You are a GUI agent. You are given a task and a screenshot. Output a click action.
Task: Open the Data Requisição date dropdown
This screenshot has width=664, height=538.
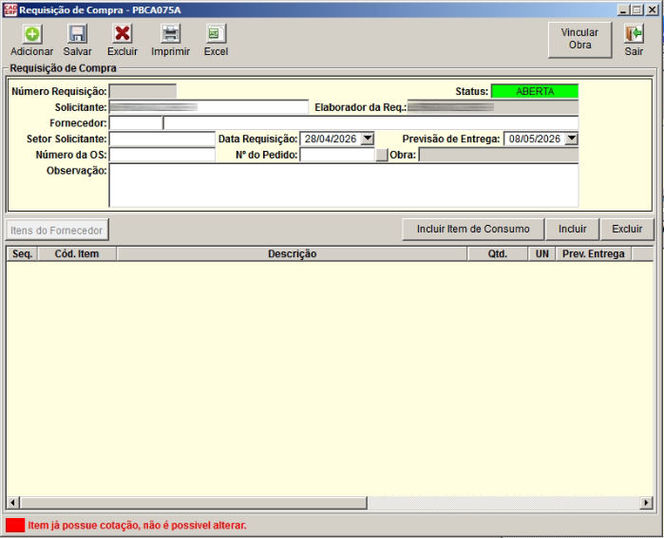click(x=368, y=139)
